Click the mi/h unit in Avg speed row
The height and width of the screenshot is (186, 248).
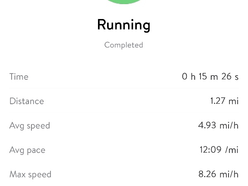pos(229,126)
